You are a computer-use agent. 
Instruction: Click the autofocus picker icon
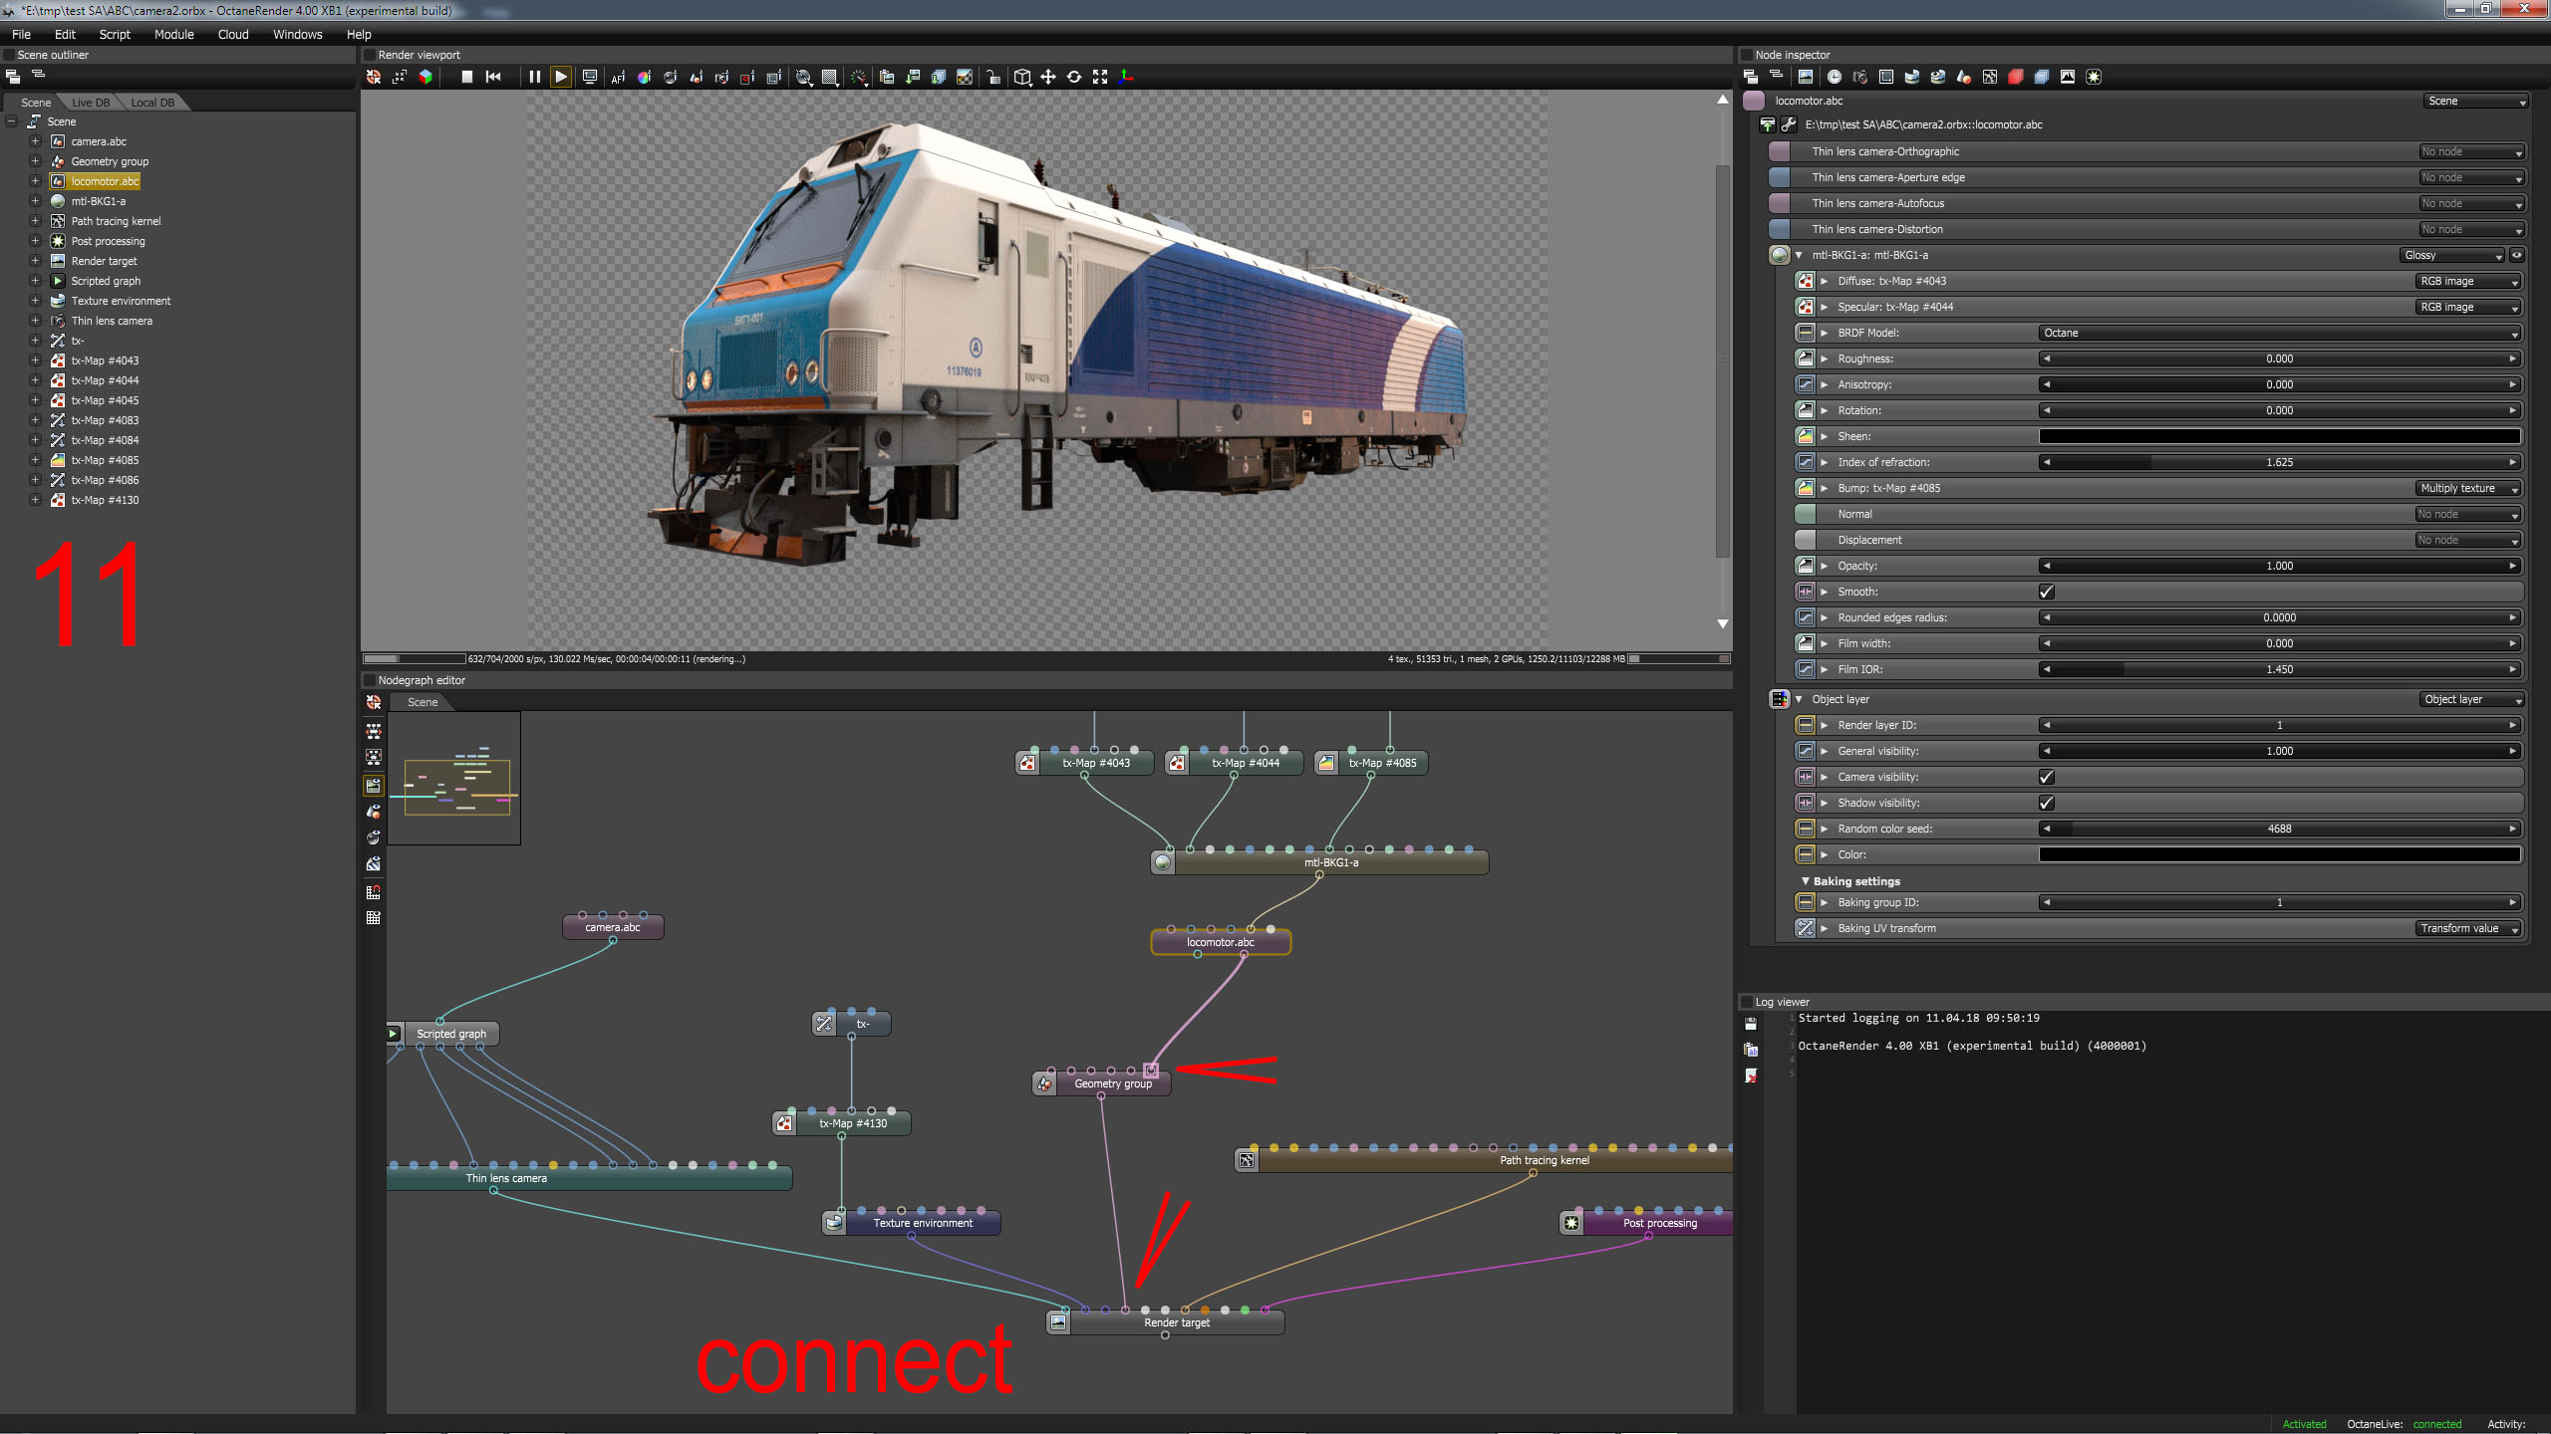tap(618, 77)
